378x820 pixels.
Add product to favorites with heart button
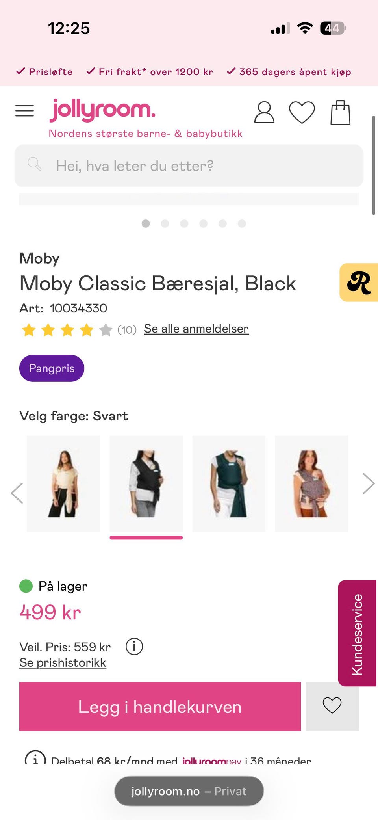(332, 706)
